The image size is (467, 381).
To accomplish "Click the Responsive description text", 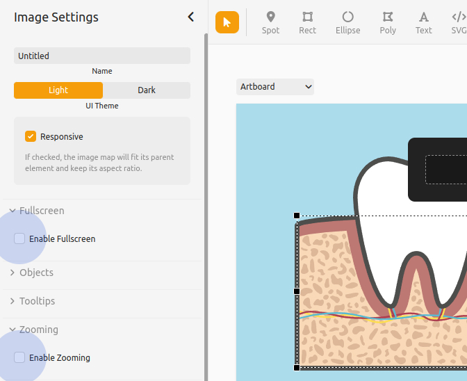I will click(99, 163).
